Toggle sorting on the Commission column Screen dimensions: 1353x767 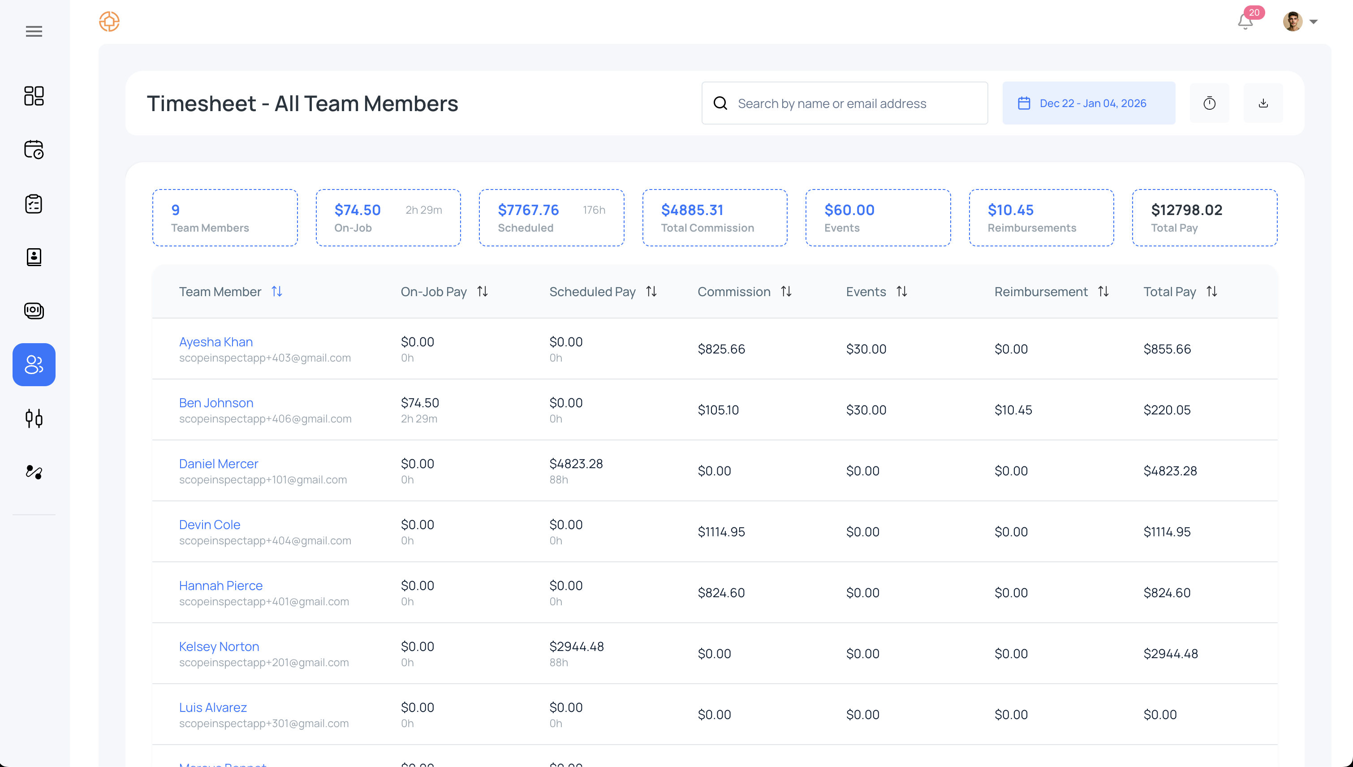786,291
